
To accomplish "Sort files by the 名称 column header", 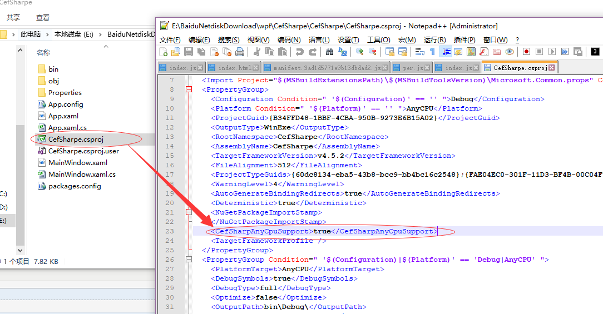I will [x=43, y=52].
